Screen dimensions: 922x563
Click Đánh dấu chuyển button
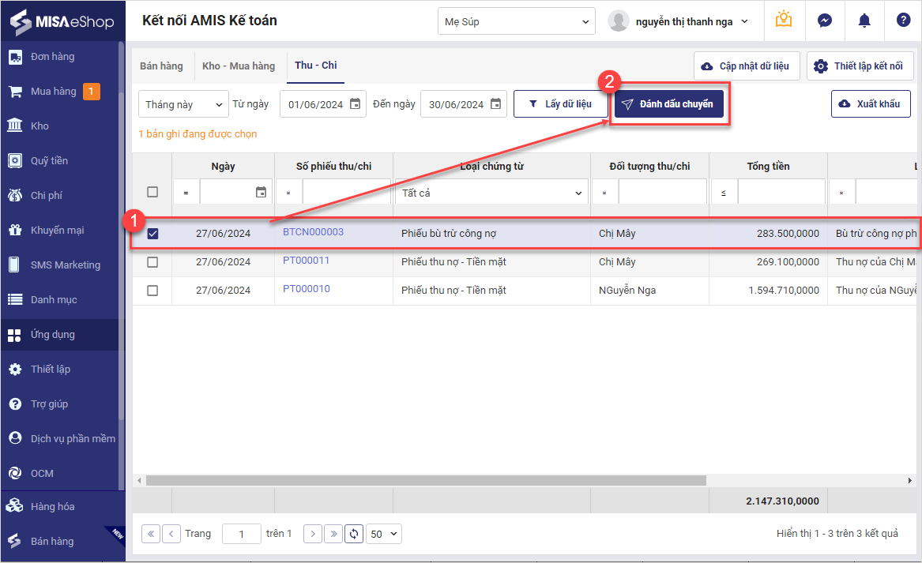click(669, 104)
